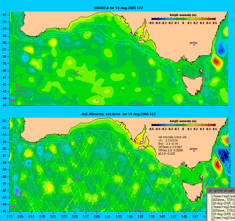Click the '113' longitude tick label
Viewport: 235px width, 221px height.
(x=9, y=217)
